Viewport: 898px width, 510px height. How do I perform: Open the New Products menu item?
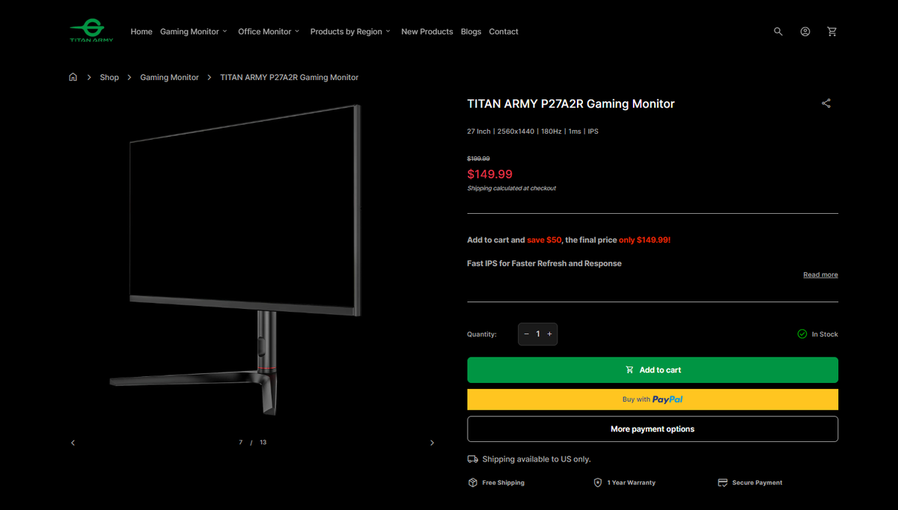click(427, 31)
